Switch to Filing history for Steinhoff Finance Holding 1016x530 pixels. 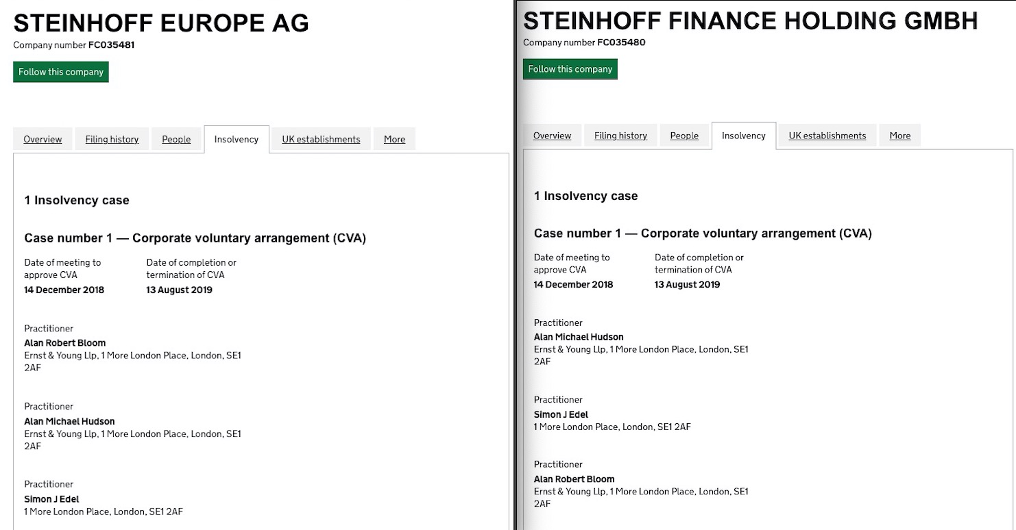(x=620, y=136)
